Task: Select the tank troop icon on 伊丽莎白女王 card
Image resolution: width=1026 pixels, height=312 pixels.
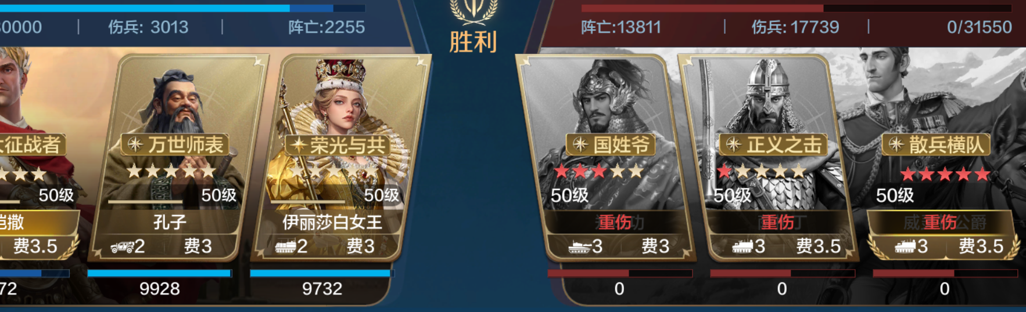Action: [x=285, y=247]
